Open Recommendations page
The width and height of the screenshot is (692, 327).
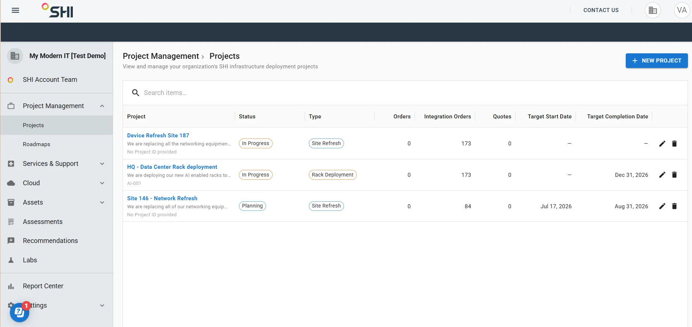pos(57,241)
